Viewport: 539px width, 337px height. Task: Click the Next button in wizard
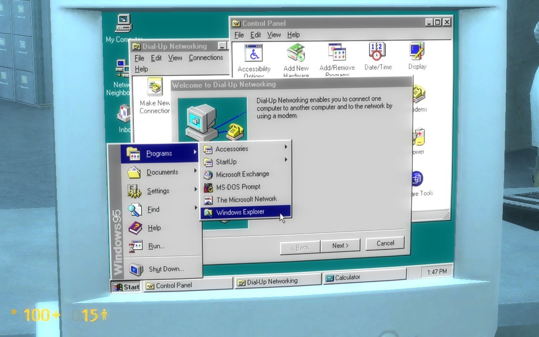[340, 246]
